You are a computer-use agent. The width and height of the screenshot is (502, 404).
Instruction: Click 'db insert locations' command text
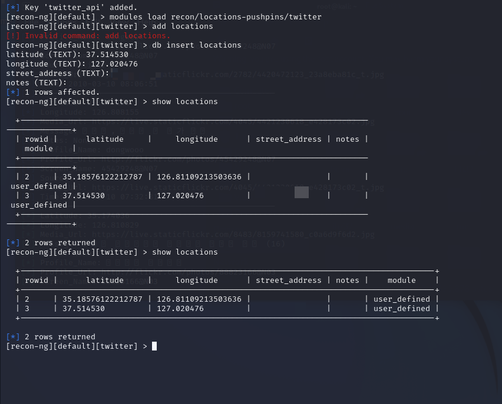[x=197, y=45]
